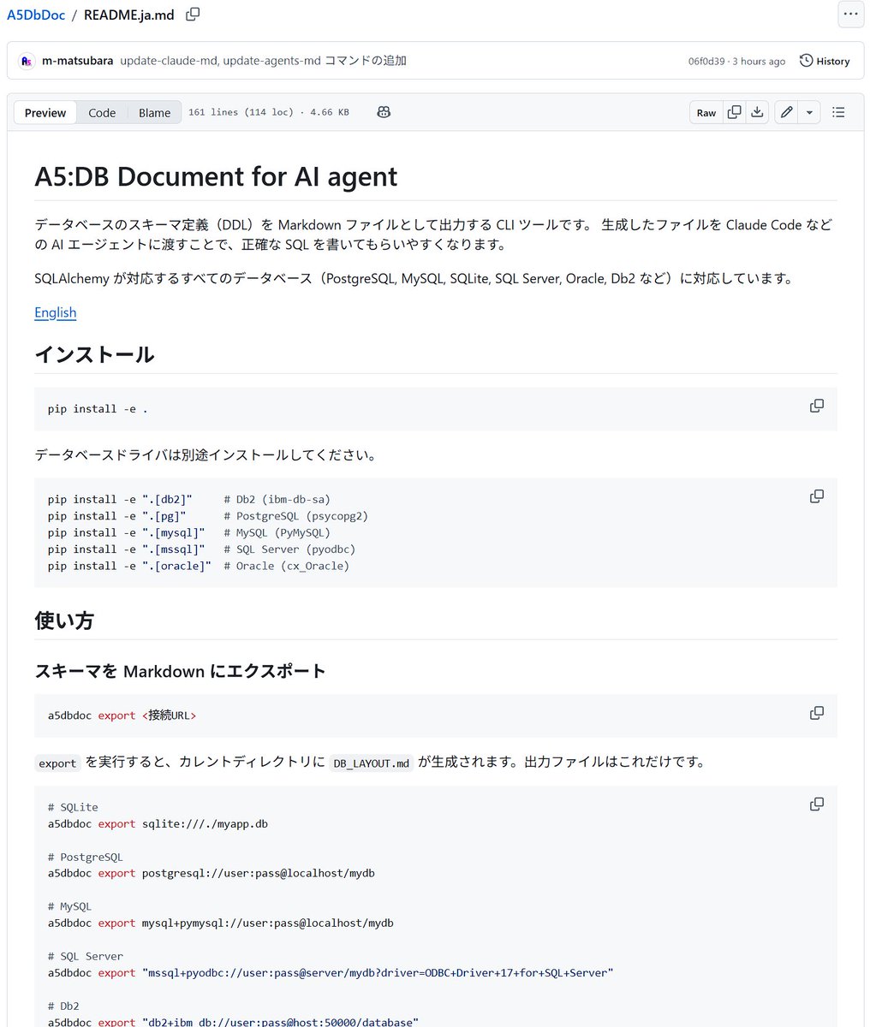Copy the 'a5dbdoc export <接続URL>' code block
The width and height of the screenshot is (870, 1027).
point(817,713)
